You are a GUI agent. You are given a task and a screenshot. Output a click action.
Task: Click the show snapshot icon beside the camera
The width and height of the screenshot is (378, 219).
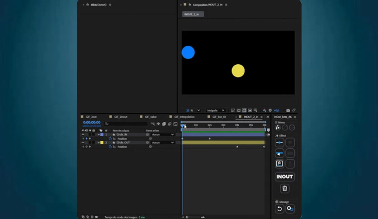tap(294, 110)
